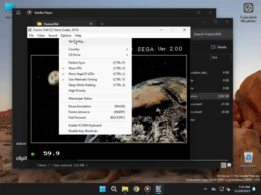Click the Fusion emulator taskbar icon
Viewport: 261px width, 195px height.
point(159,189)
